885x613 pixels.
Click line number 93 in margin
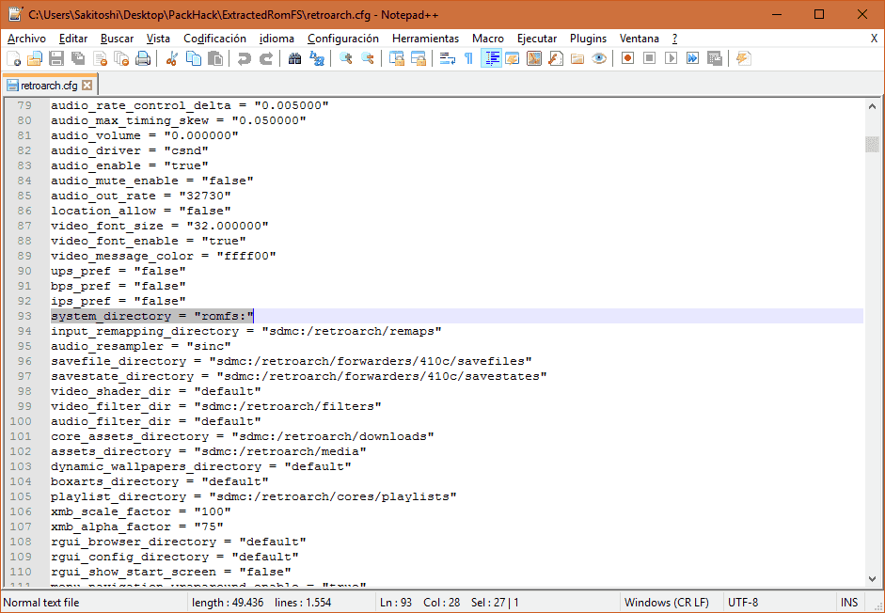point(24,316)
